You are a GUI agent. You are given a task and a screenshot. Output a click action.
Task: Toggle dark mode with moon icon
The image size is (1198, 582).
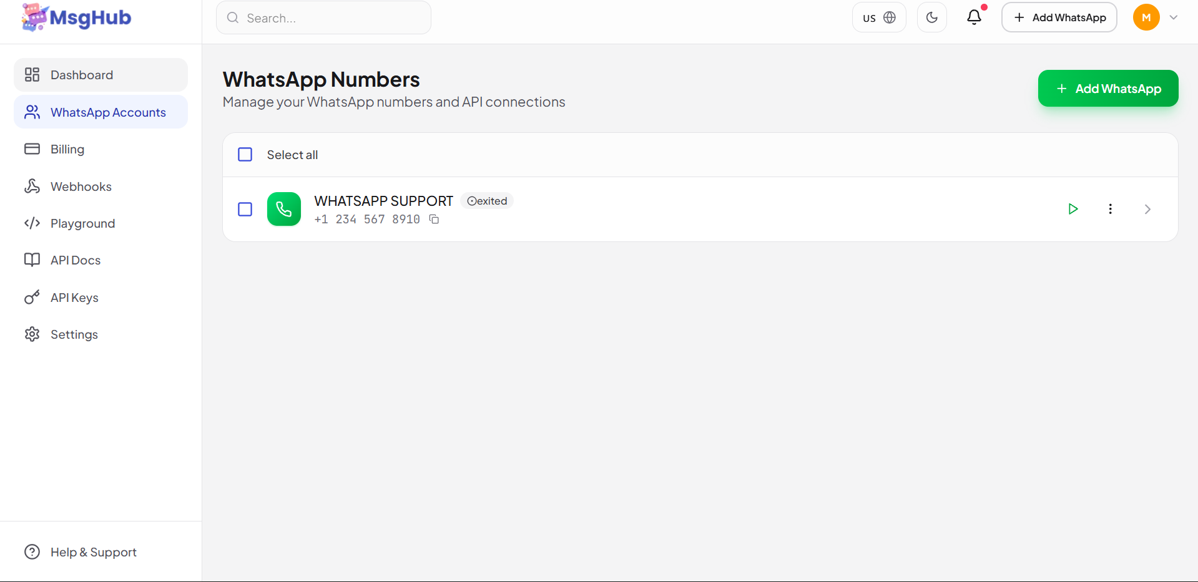click(x=932, y=17)
